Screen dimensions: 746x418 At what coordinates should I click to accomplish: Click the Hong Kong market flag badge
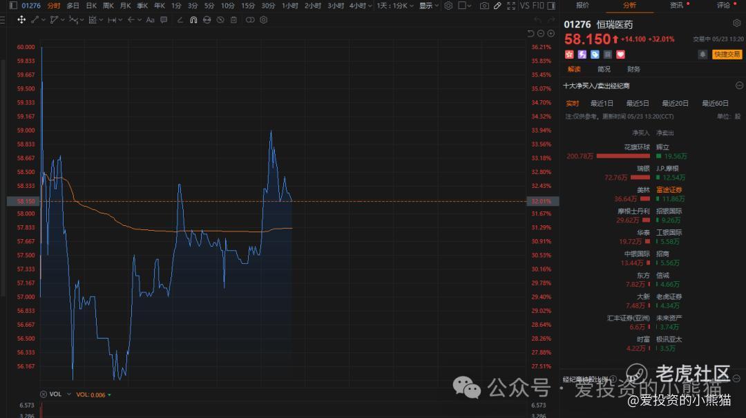coord(569,55)
